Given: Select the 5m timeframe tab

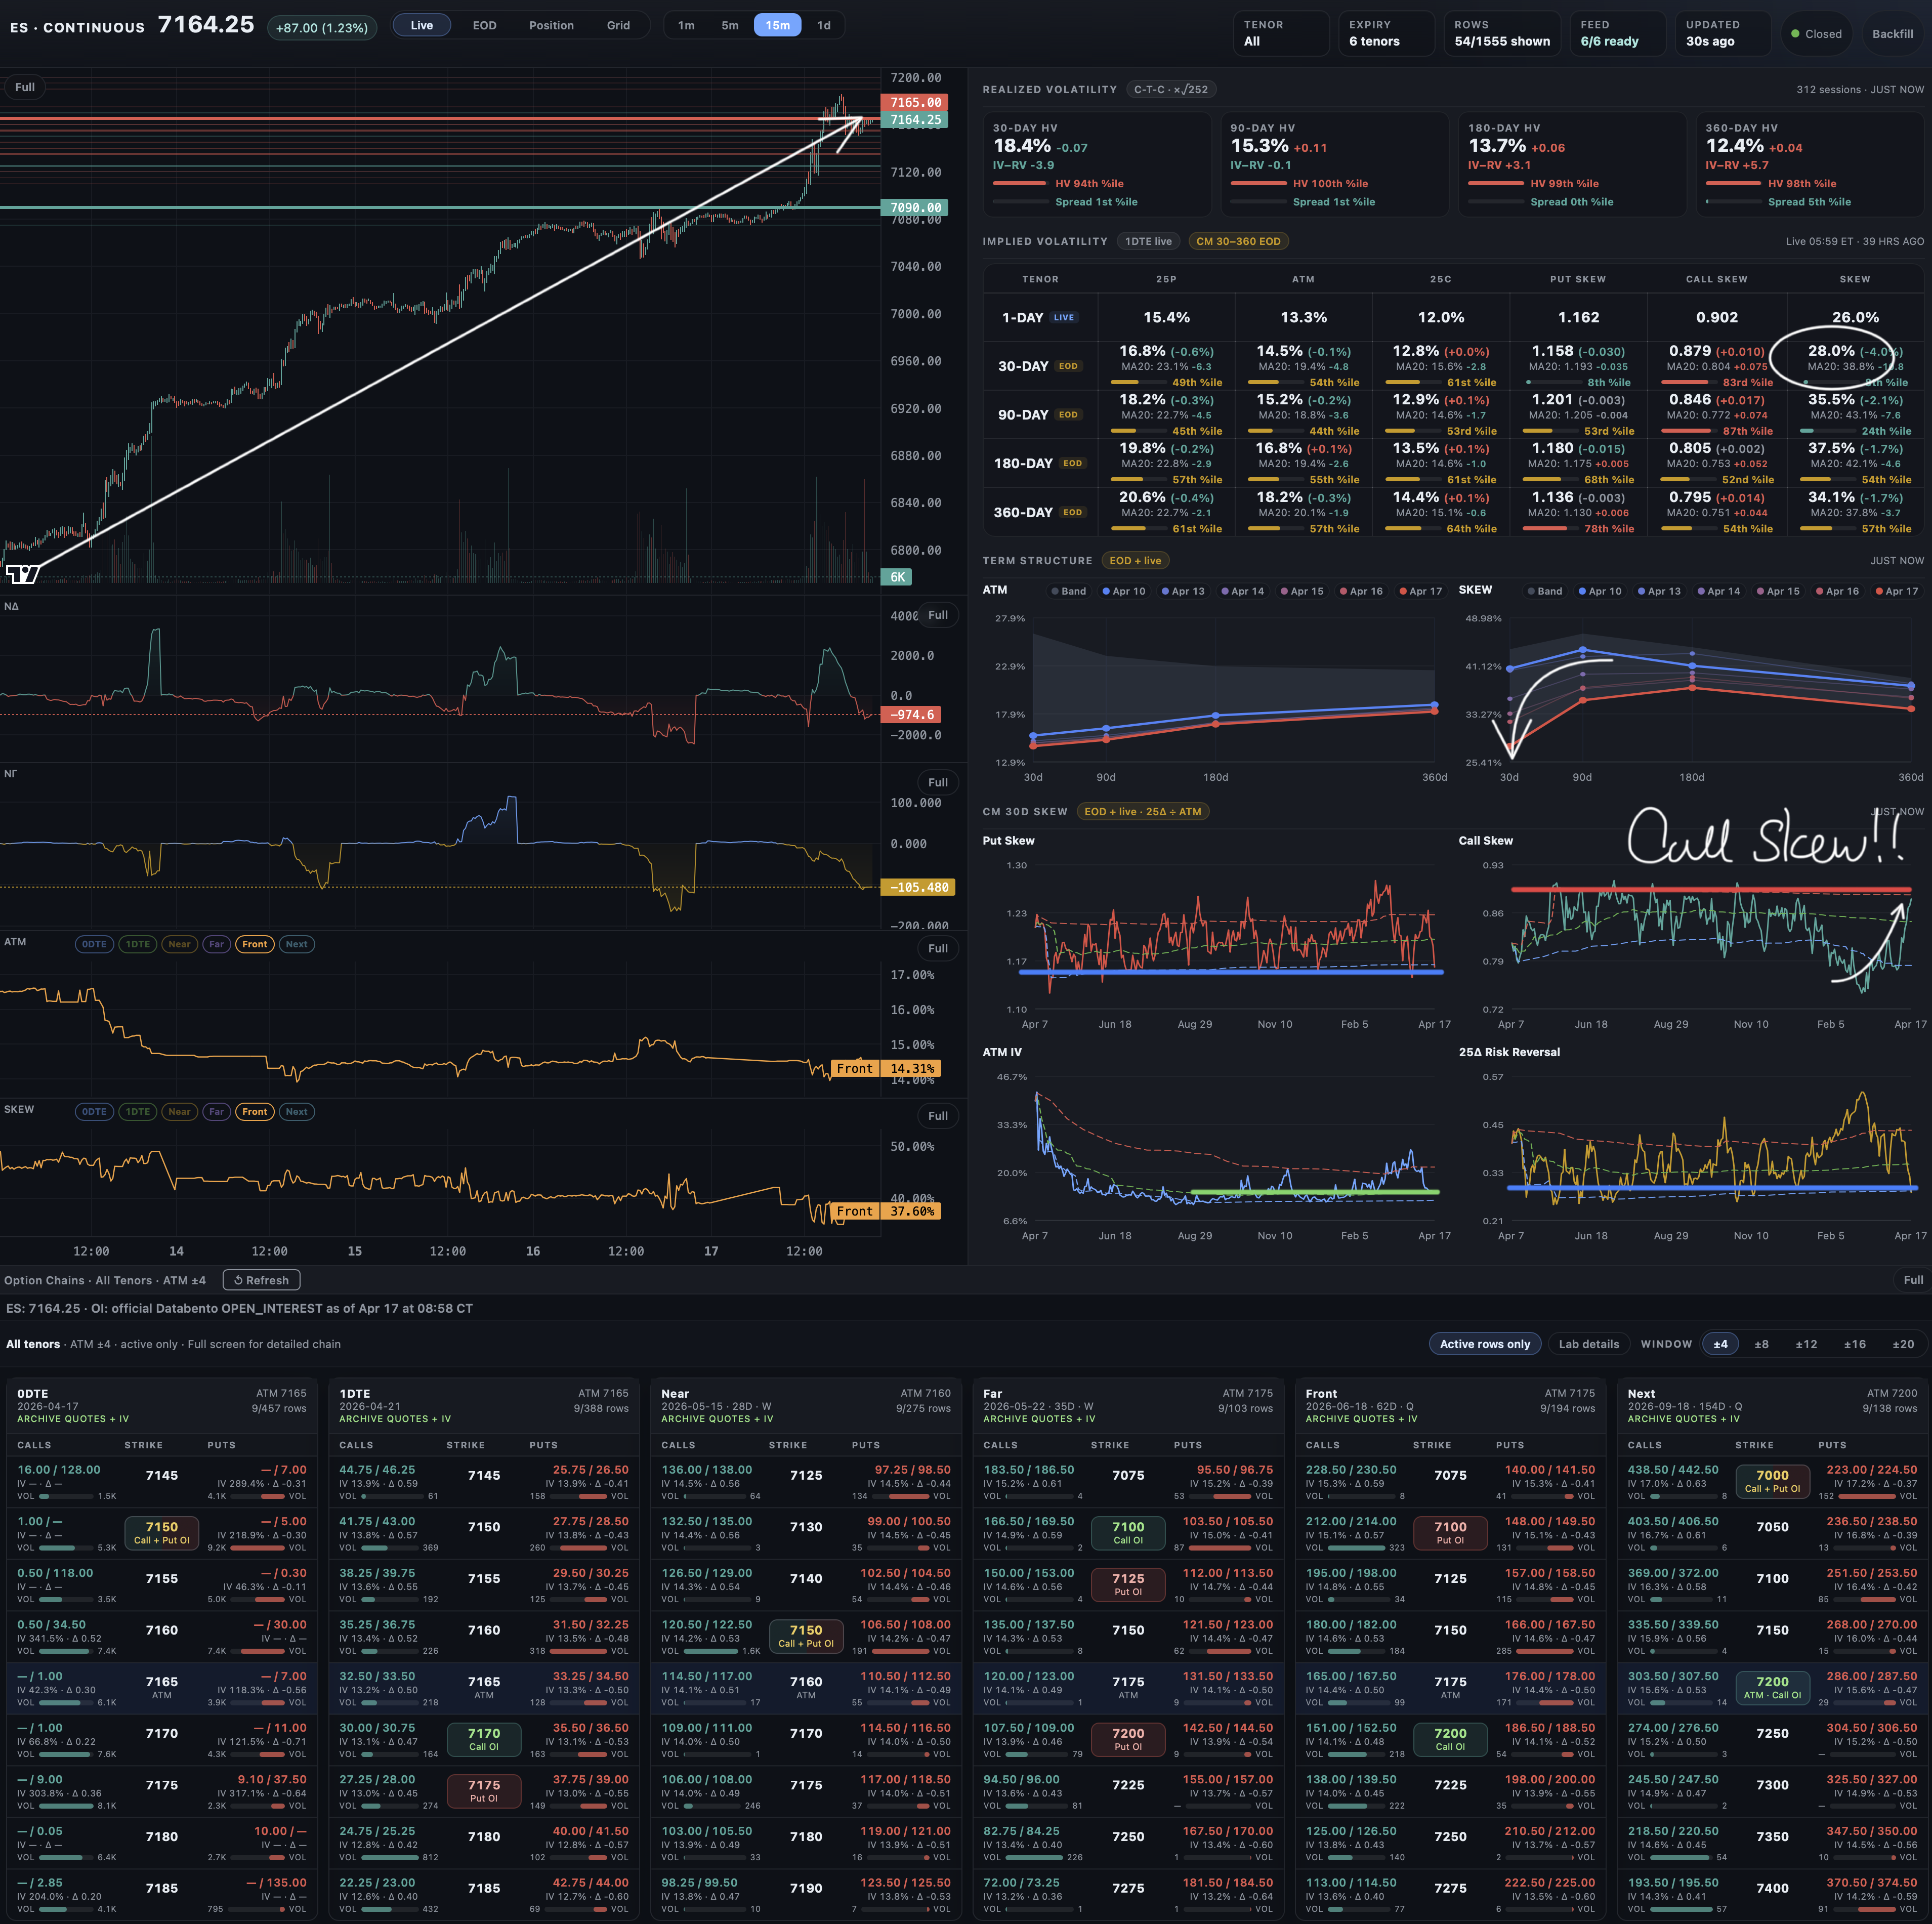Looking at the screenshot, I should (730, 25).
